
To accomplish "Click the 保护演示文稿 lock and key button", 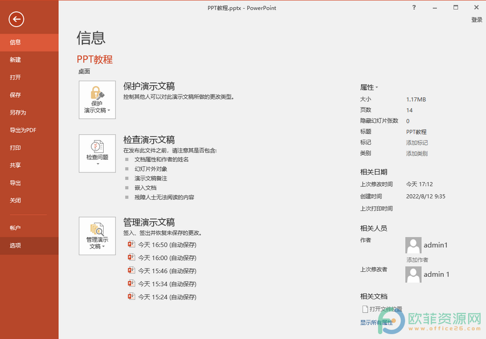I will click(97, 99).
